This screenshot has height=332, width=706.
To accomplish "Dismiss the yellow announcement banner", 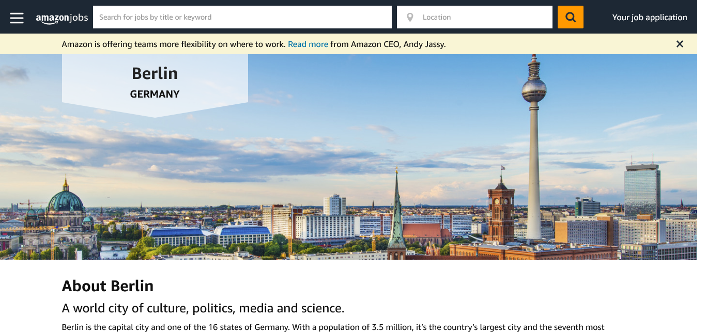I will [x=680, y=44].
